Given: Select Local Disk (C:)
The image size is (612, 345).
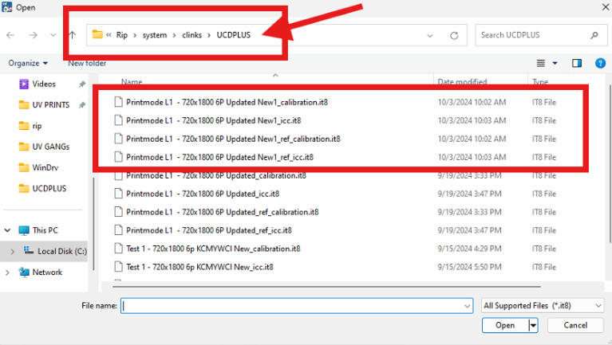Looking at the screenshot, I should (62, 252).
